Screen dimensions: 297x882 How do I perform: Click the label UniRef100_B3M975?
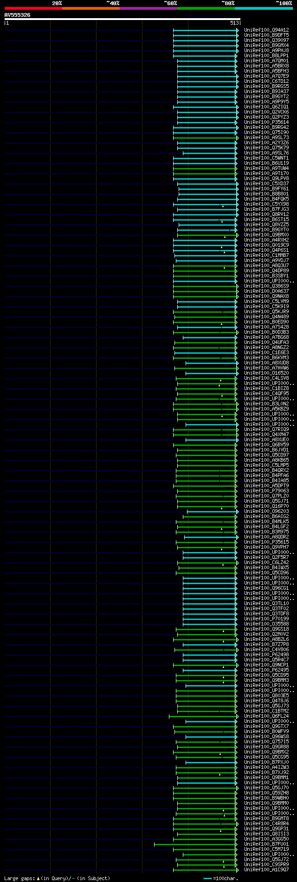[266, 532]
